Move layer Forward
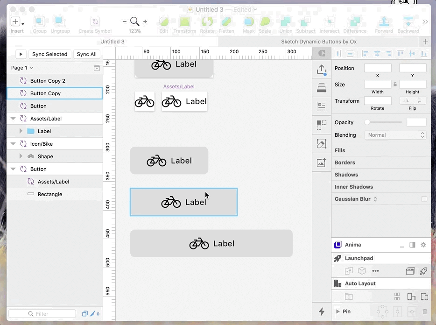The height and width of the screenshot is (325, 436). click(384, 21)
